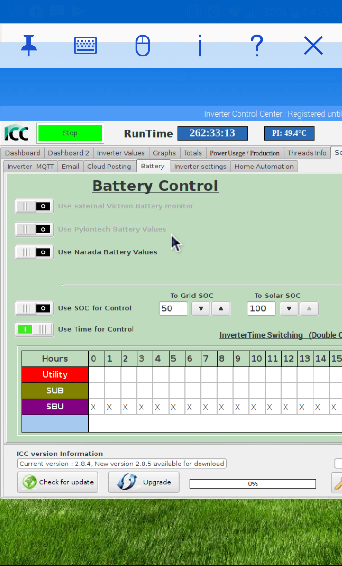342x566 pixels.
Task: Click the current version information text
Action: [122, 464]
